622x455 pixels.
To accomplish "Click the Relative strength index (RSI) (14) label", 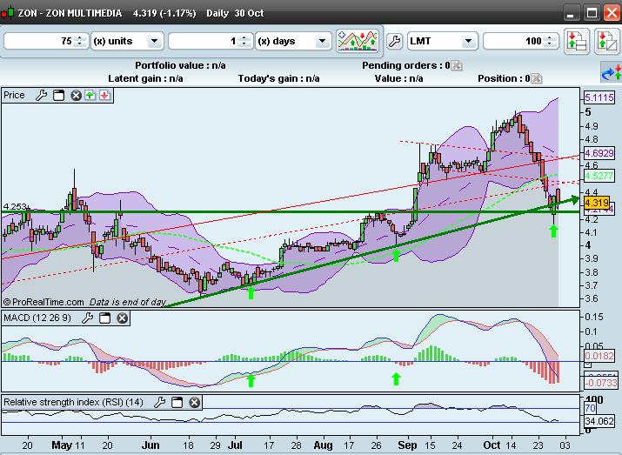I will (x=73, y=402).
